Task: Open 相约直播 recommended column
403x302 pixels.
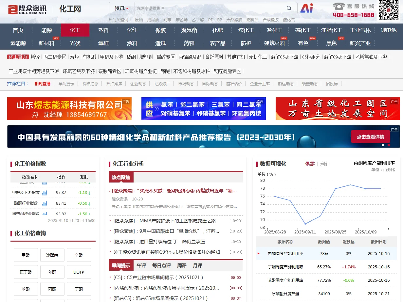Action: 43,84
